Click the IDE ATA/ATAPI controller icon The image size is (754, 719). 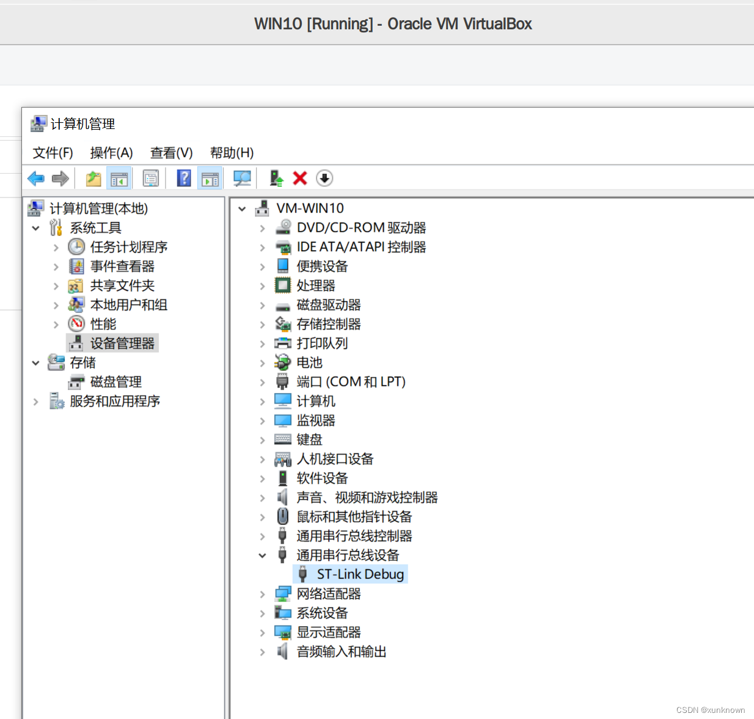(x=283, y=247)
